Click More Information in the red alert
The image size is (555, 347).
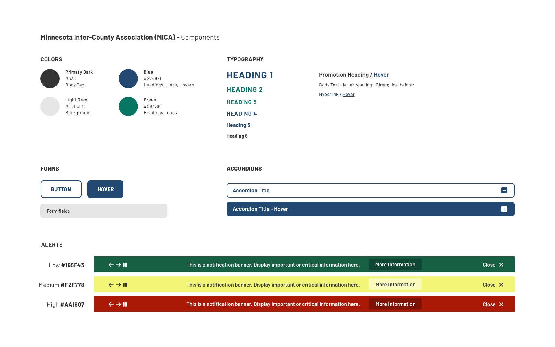[x=395, y=304]
